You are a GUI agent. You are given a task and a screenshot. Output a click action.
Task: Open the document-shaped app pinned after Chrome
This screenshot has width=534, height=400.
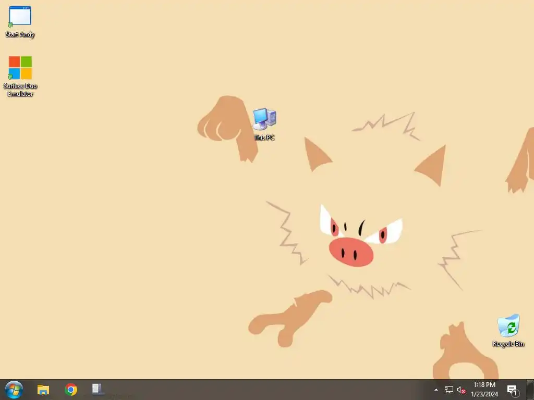click(x=97, y=389)
